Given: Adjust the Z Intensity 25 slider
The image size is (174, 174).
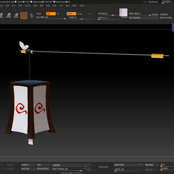Looking at the screenshot, I should click(x=82, y=17).
